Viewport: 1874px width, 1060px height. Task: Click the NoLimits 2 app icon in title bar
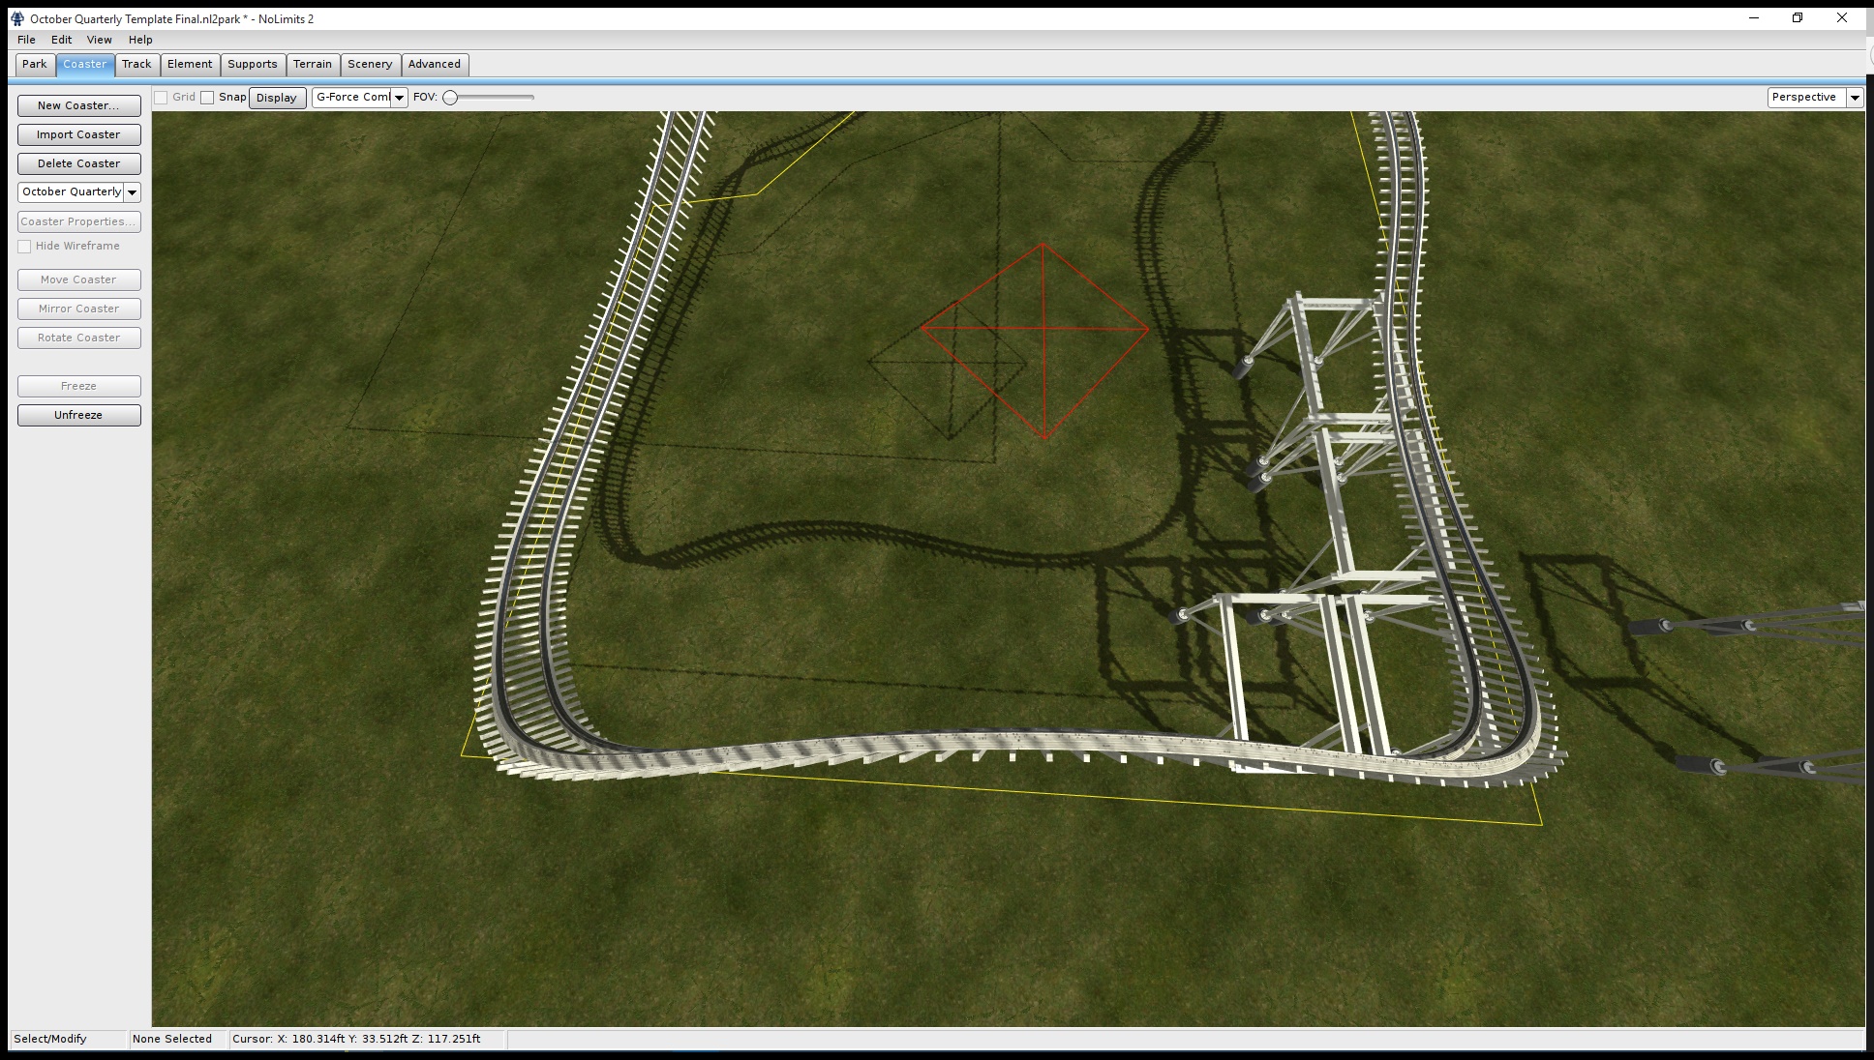(x=16, y=18)
